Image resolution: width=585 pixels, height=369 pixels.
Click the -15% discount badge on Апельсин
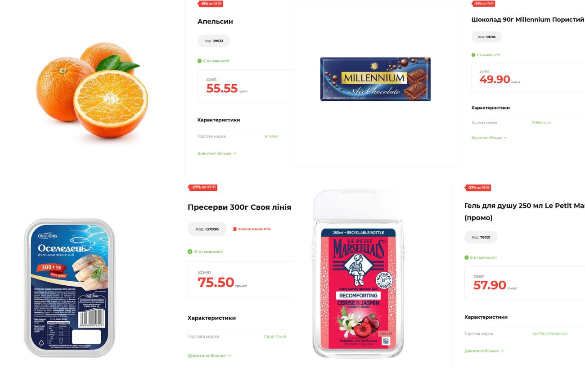tap(211, 4)
